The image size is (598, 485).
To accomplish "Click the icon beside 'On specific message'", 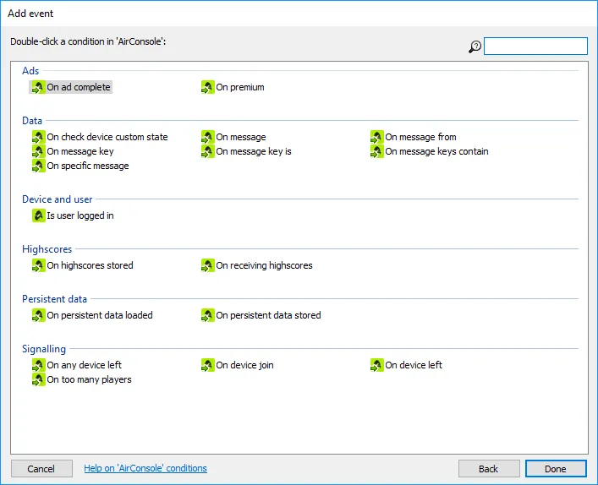I will pyautogui.click(x=39, y=166).
